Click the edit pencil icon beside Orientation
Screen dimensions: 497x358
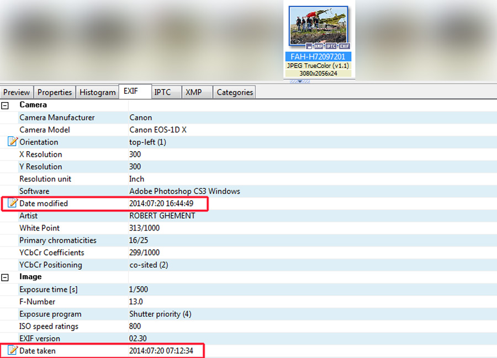[x=12, y=142]
